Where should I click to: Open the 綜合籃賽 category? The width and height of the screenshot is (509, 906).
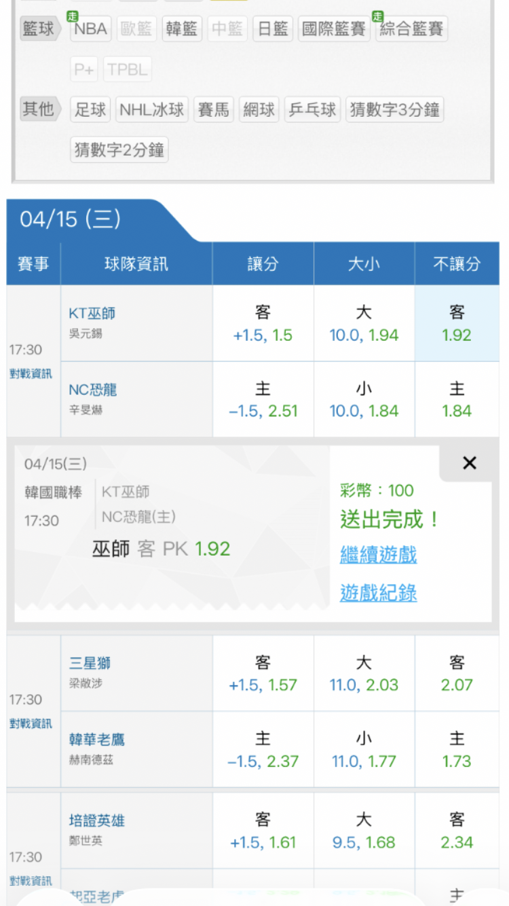pos(412,29)
